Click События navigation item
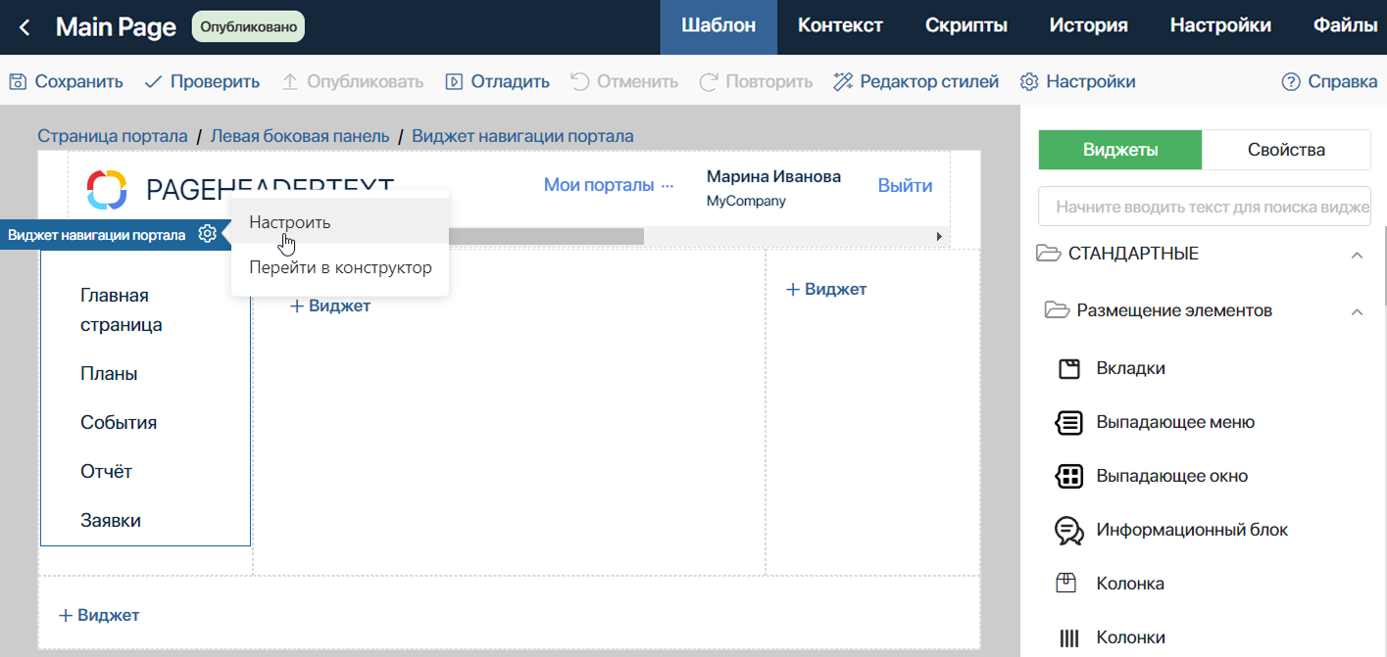This screenshot has width=1387, height=657. coord(119,422)
